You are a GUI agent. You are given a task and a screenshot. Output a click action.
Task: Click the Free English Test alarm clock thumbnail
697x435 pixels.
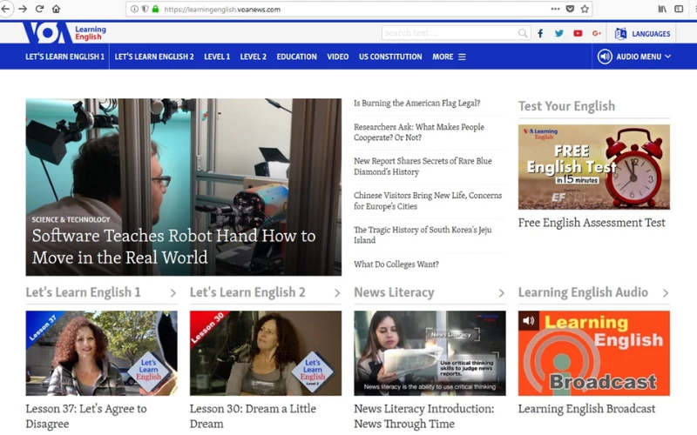[594, 167]
